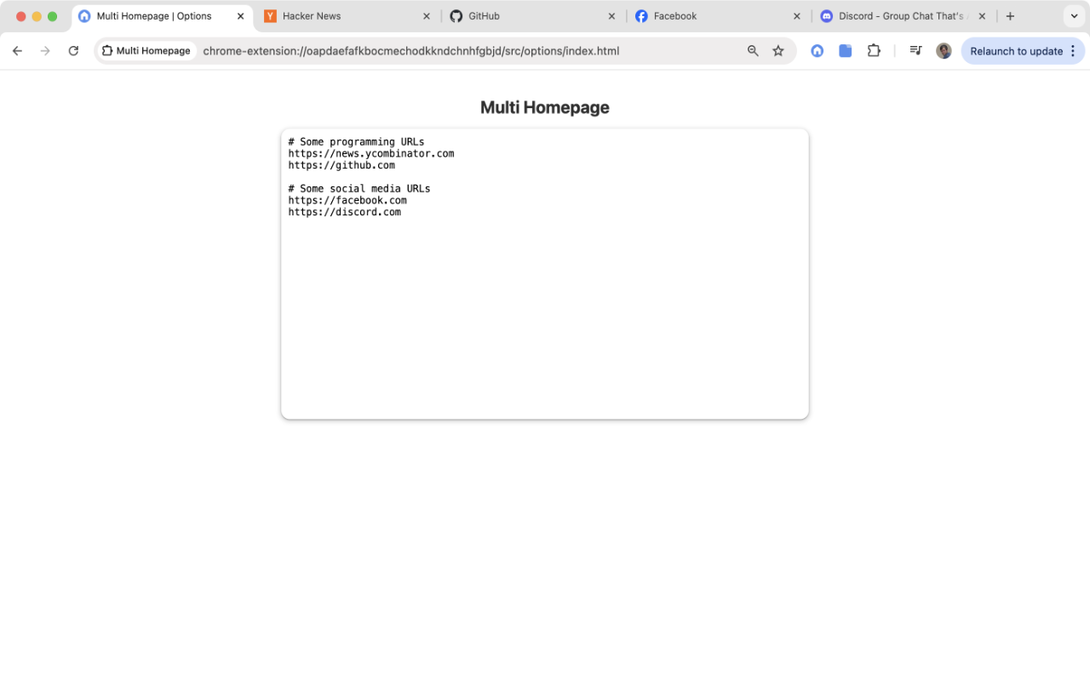
Task: Click inside the URL list text area
Action: point(545,272)
